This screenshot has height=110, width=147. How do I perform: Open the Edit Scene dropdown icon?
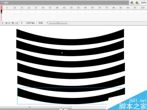click(132, 3)
